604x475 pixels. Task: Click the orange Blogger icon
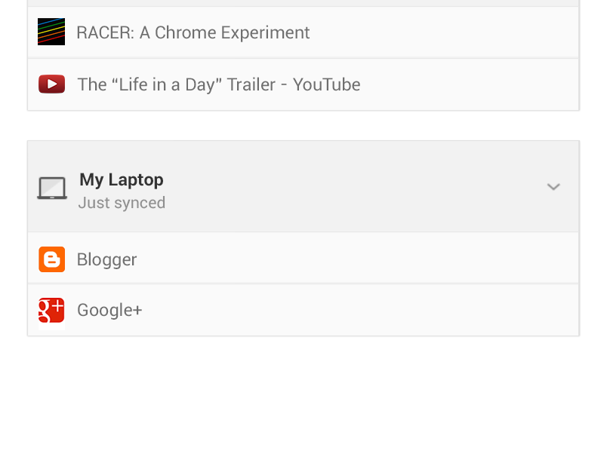(51, 259)
